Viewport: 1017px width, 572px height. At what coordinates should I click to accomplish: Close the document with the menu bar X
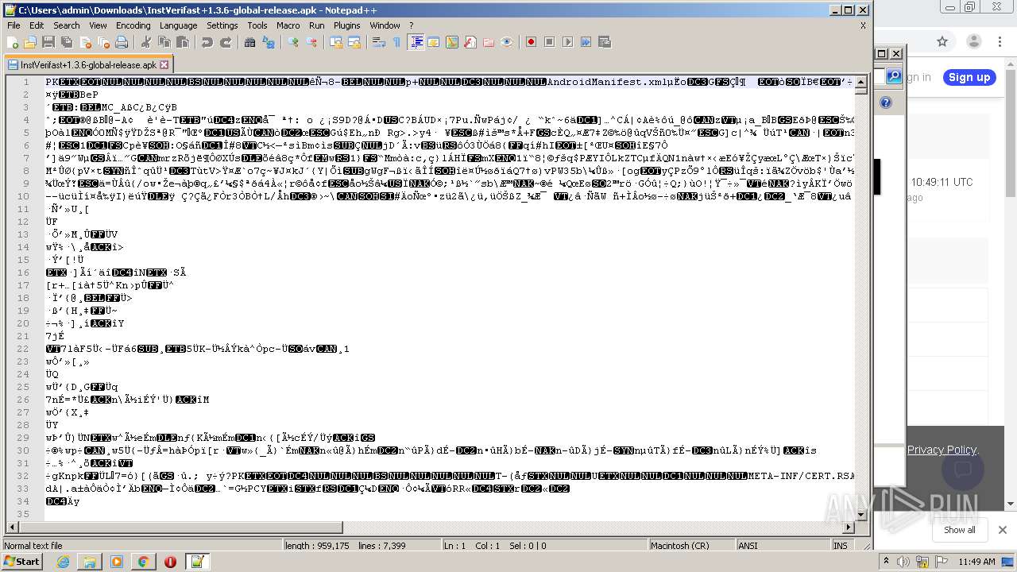point(864,25)
